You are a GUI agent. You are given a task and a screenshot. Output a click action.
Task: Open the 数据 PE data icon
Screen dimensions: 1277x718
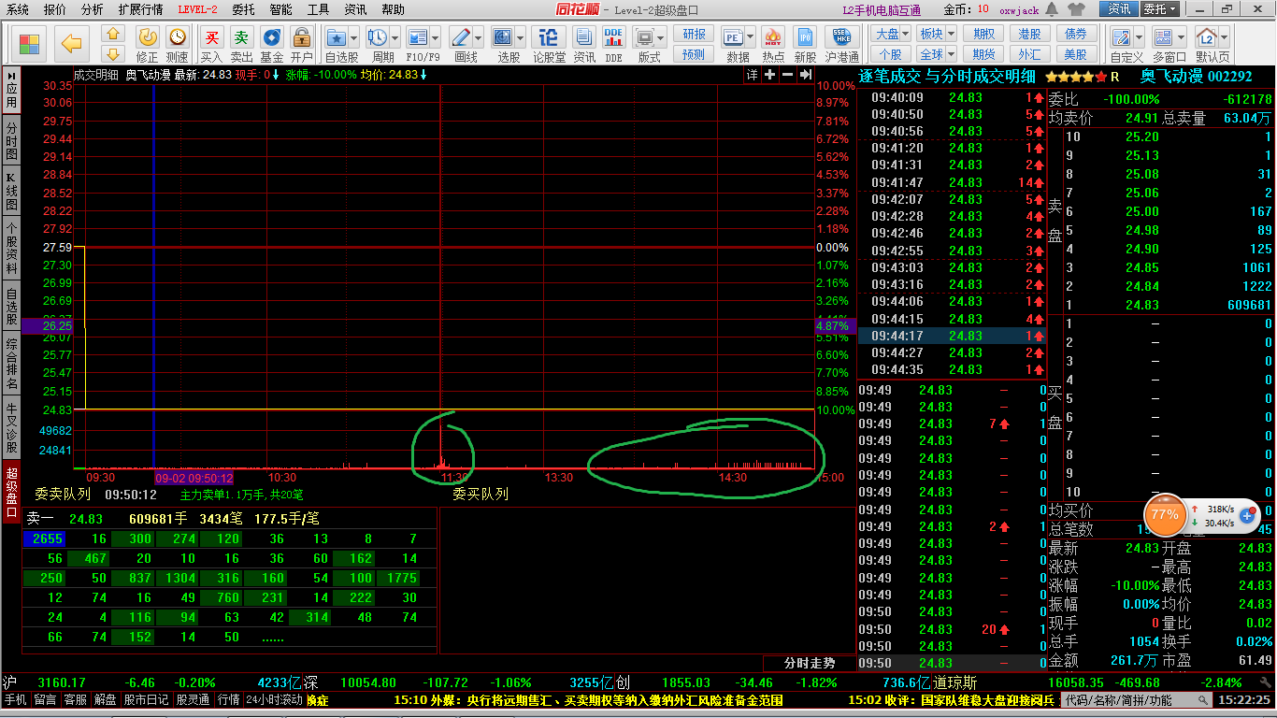tap(735, 37)
